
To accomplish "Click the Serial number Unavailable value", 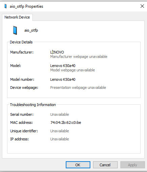I will point(60,114).
